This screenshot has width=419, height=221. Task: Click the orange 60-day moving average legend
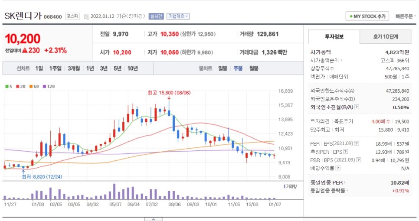pyautogui.click(x=34, y=87)
